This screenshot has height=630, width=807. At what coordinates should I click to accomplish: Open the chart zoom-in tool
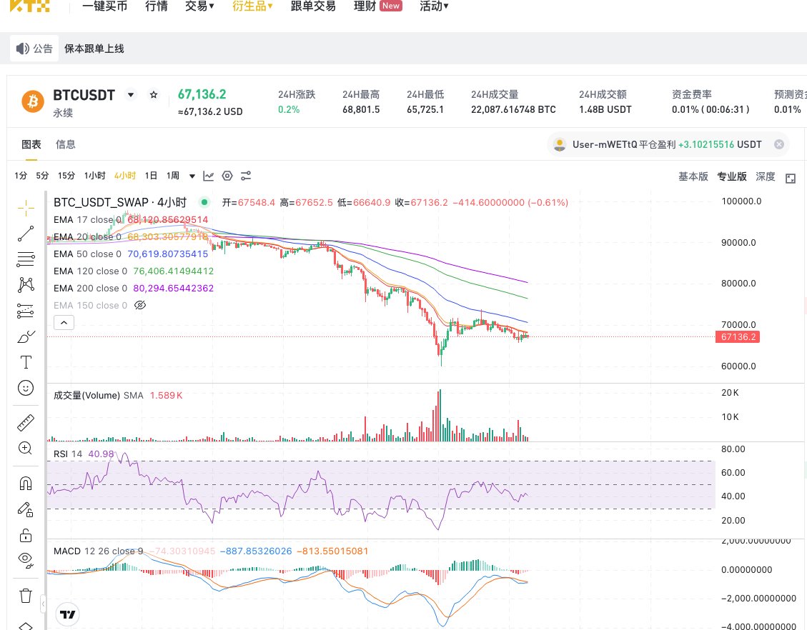click(26, 448)
